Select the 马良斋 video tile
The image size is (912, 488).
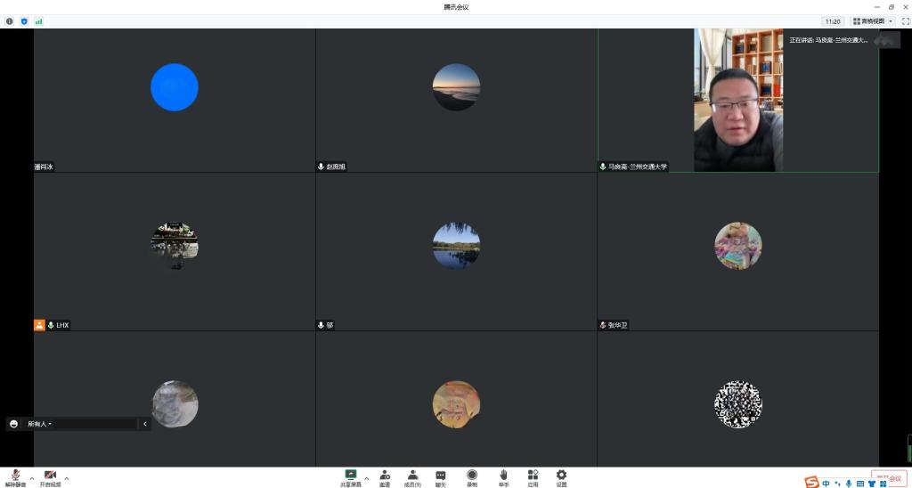(737, 100)
